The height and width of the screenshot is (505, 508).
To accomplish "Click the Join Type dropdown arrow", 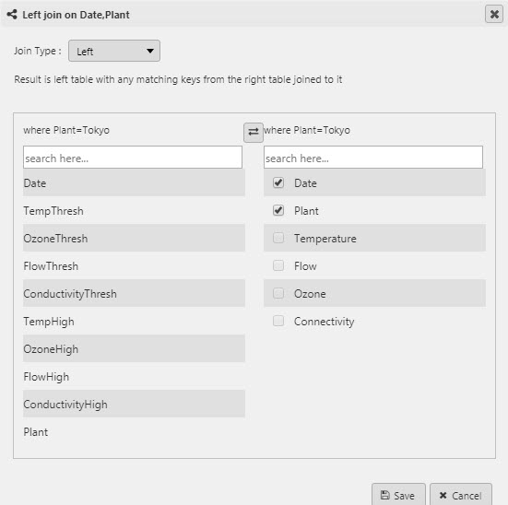I will (150, 51).
